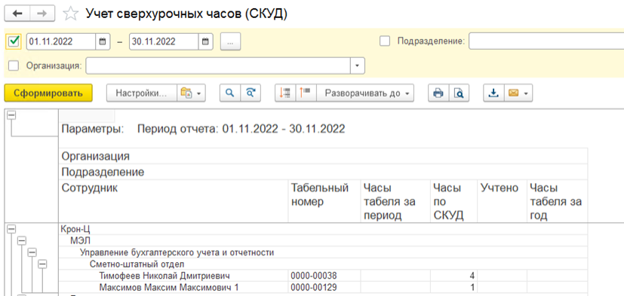
Task: Collapse the Сметно-штатный отдел group
Action: [41, 264]
